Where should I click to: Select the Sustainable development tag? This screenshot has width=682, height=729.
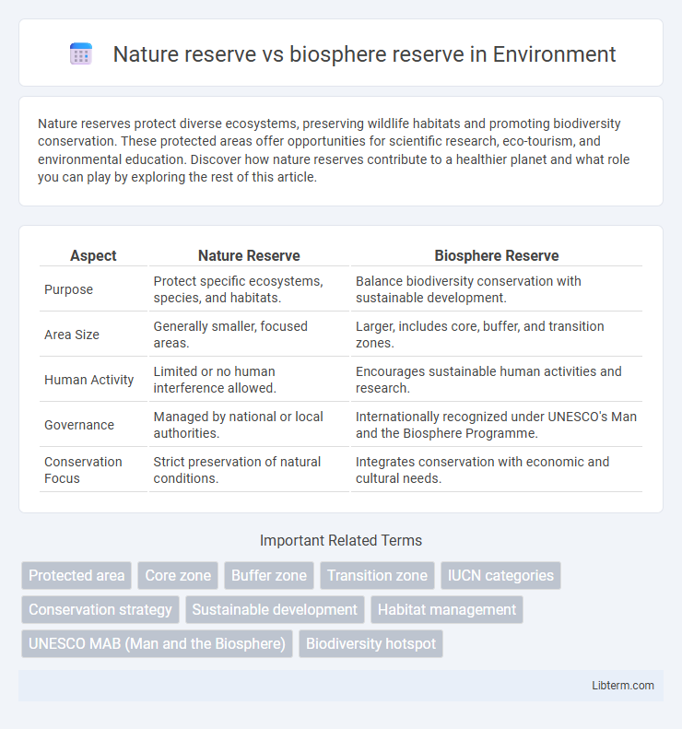pyautogui.click(x=275, y=609)
